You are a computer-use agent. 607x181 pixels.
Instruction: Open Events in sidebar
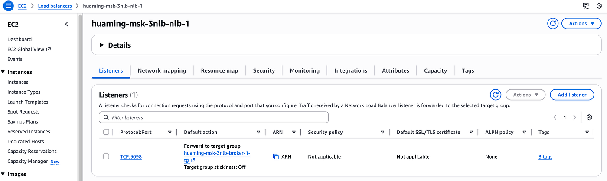(x=15, y=59)
